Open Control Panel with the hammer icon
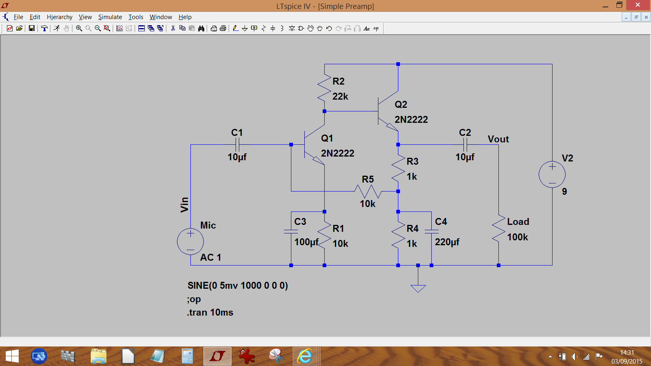 (44, 28)
